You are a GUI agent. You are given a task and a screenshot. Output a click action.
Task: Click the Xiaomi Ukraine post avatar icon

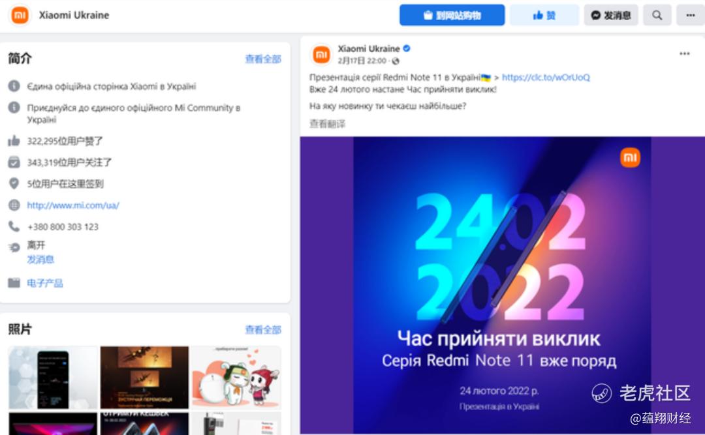(x=321, y=55)
